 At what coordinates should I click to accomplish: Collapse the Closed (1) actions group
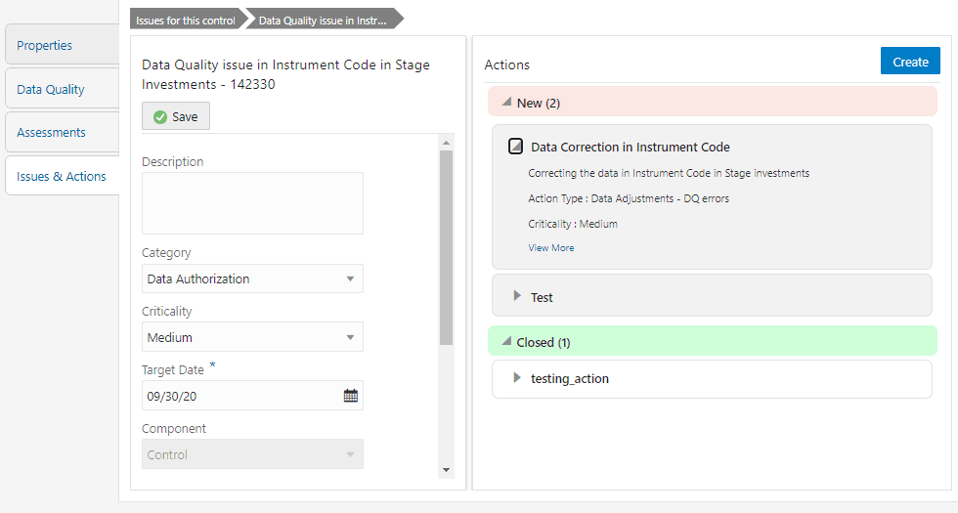click(506, 342)
